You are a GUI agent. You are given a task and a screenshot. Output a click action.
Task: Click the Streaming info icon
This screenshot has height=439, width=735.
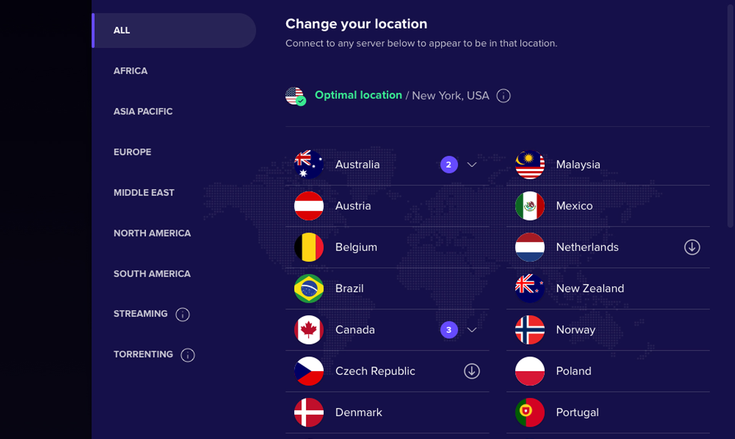pos(183,314)
